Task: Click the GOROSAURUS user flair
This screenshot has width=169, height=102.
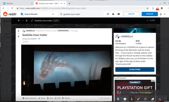Action: tap(63, 31)
